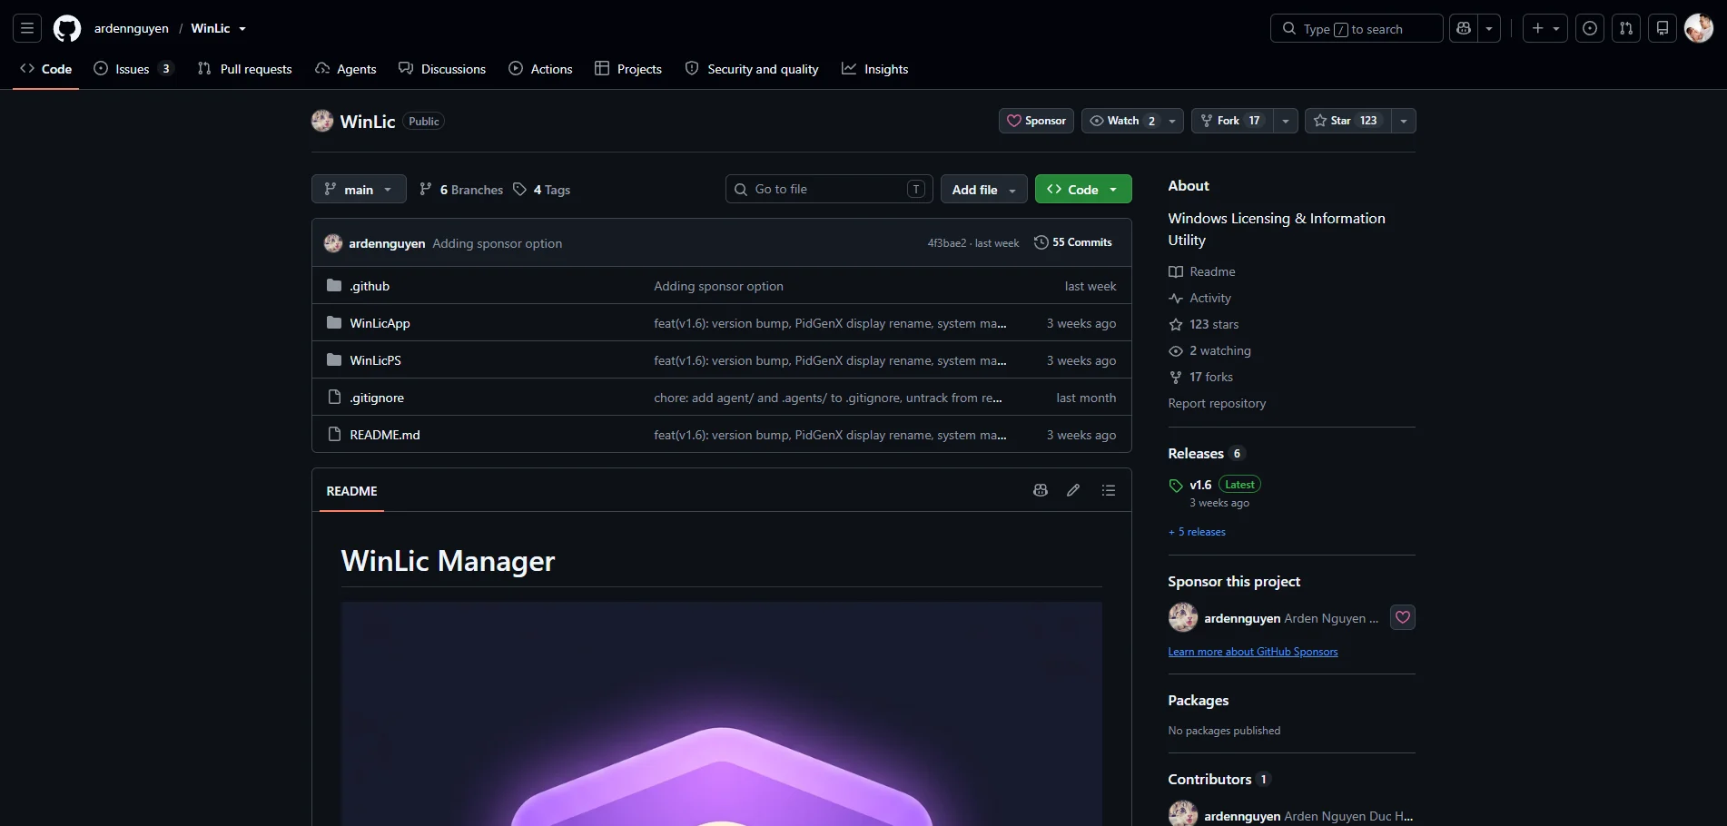Screen dimensions: 1727x826
Task: Expand the Watch notifications dropdown
Action: (x=1132, y=121)
